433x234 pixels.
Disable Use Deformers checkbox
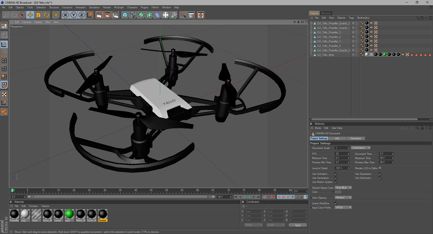click(380, 178)
